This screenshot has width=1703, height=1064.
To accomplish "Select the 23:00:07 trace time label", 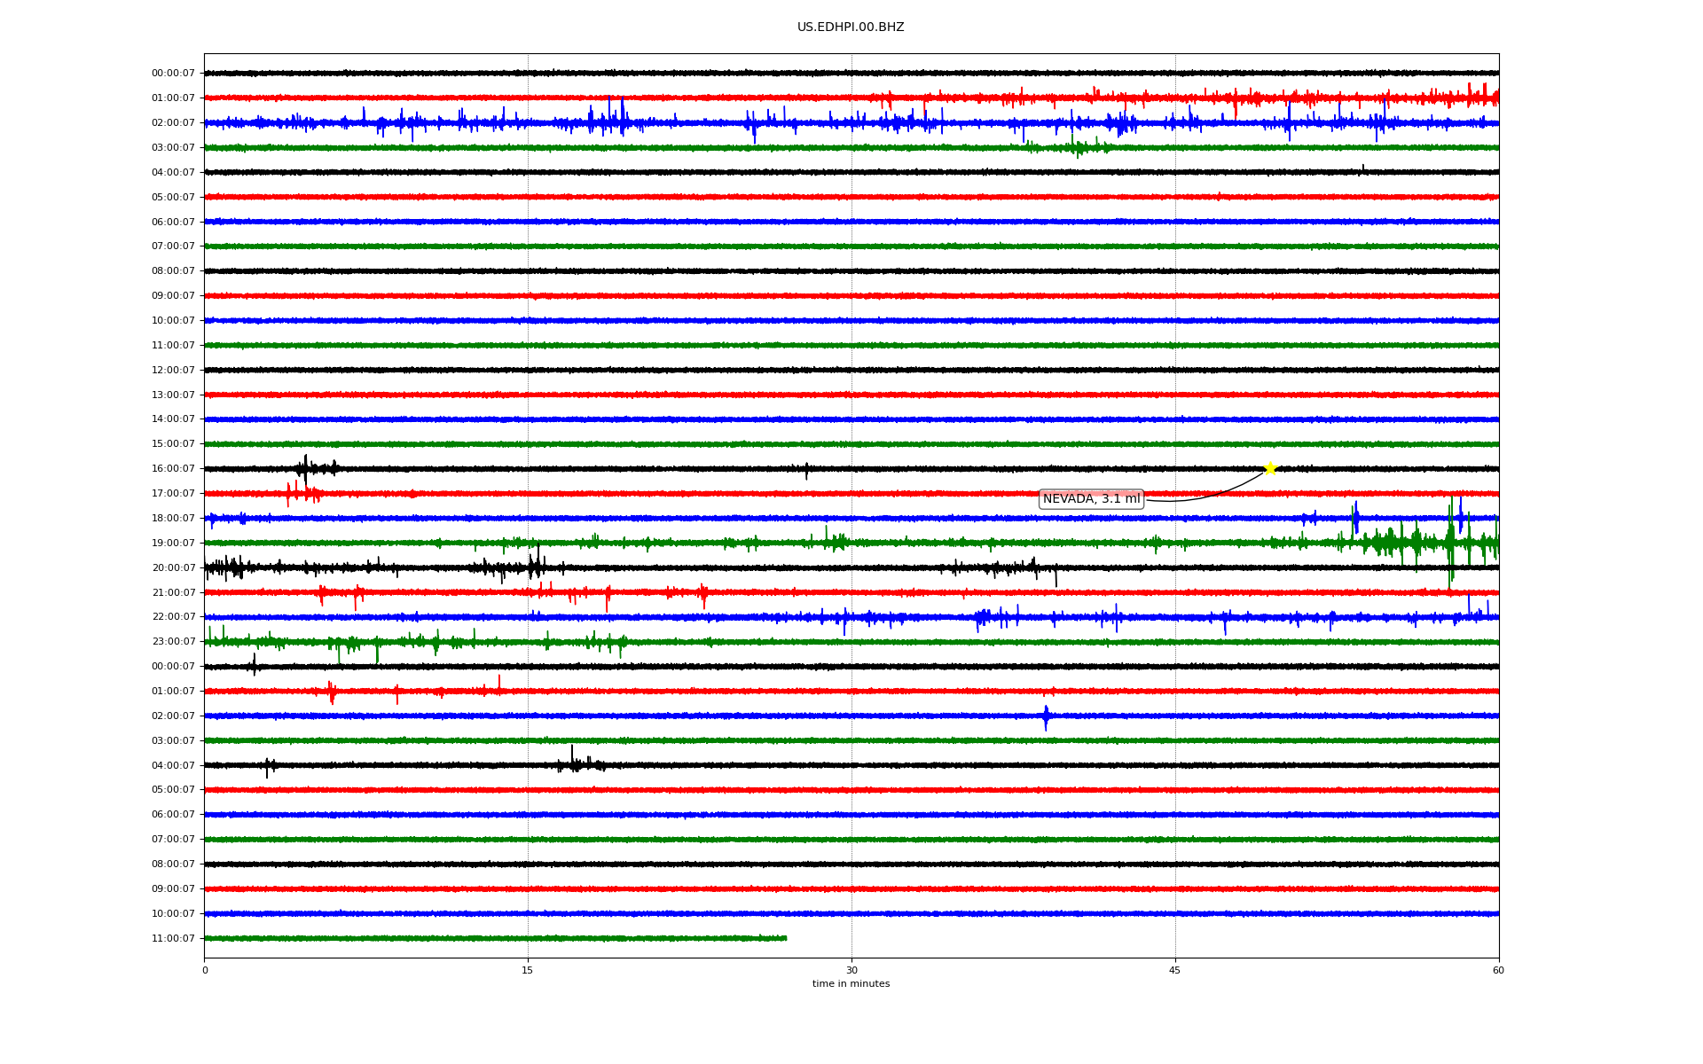I will point(173,642).
